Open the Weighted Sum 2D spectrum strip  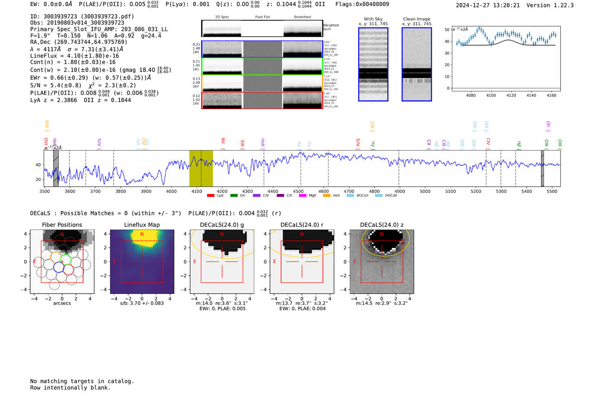pos(262,28)
